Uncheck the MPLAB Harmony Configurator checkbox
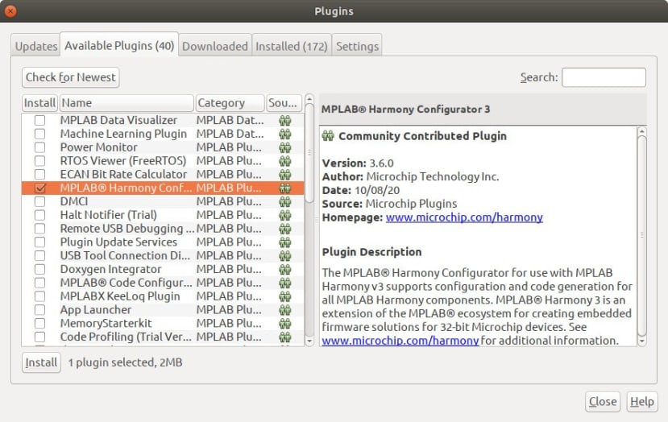668x422 pixels. coord(39,188)
